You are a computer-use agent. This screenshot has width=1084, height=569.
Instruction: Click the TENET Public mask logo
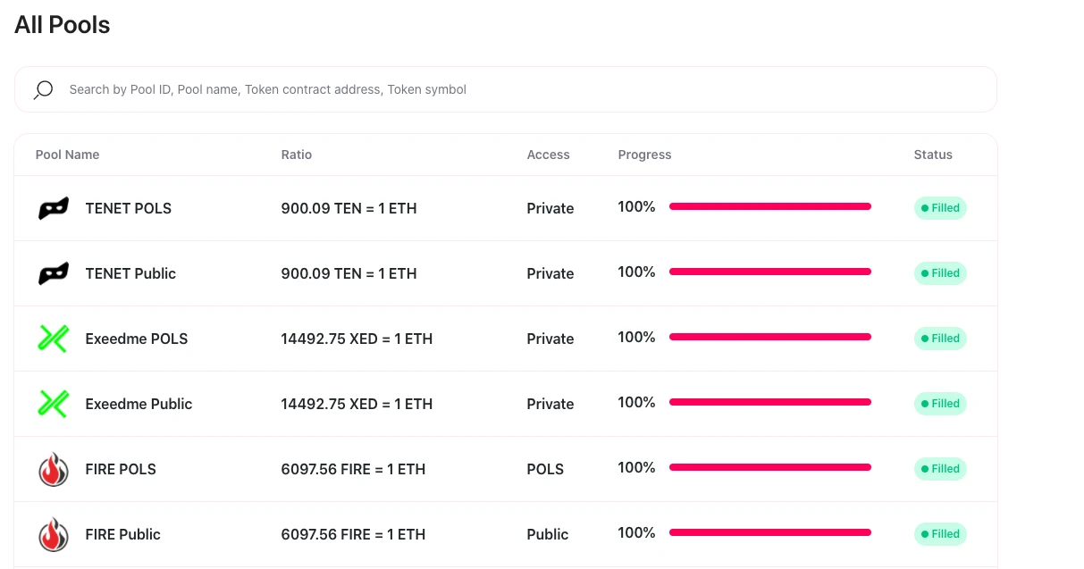[53, 273]
